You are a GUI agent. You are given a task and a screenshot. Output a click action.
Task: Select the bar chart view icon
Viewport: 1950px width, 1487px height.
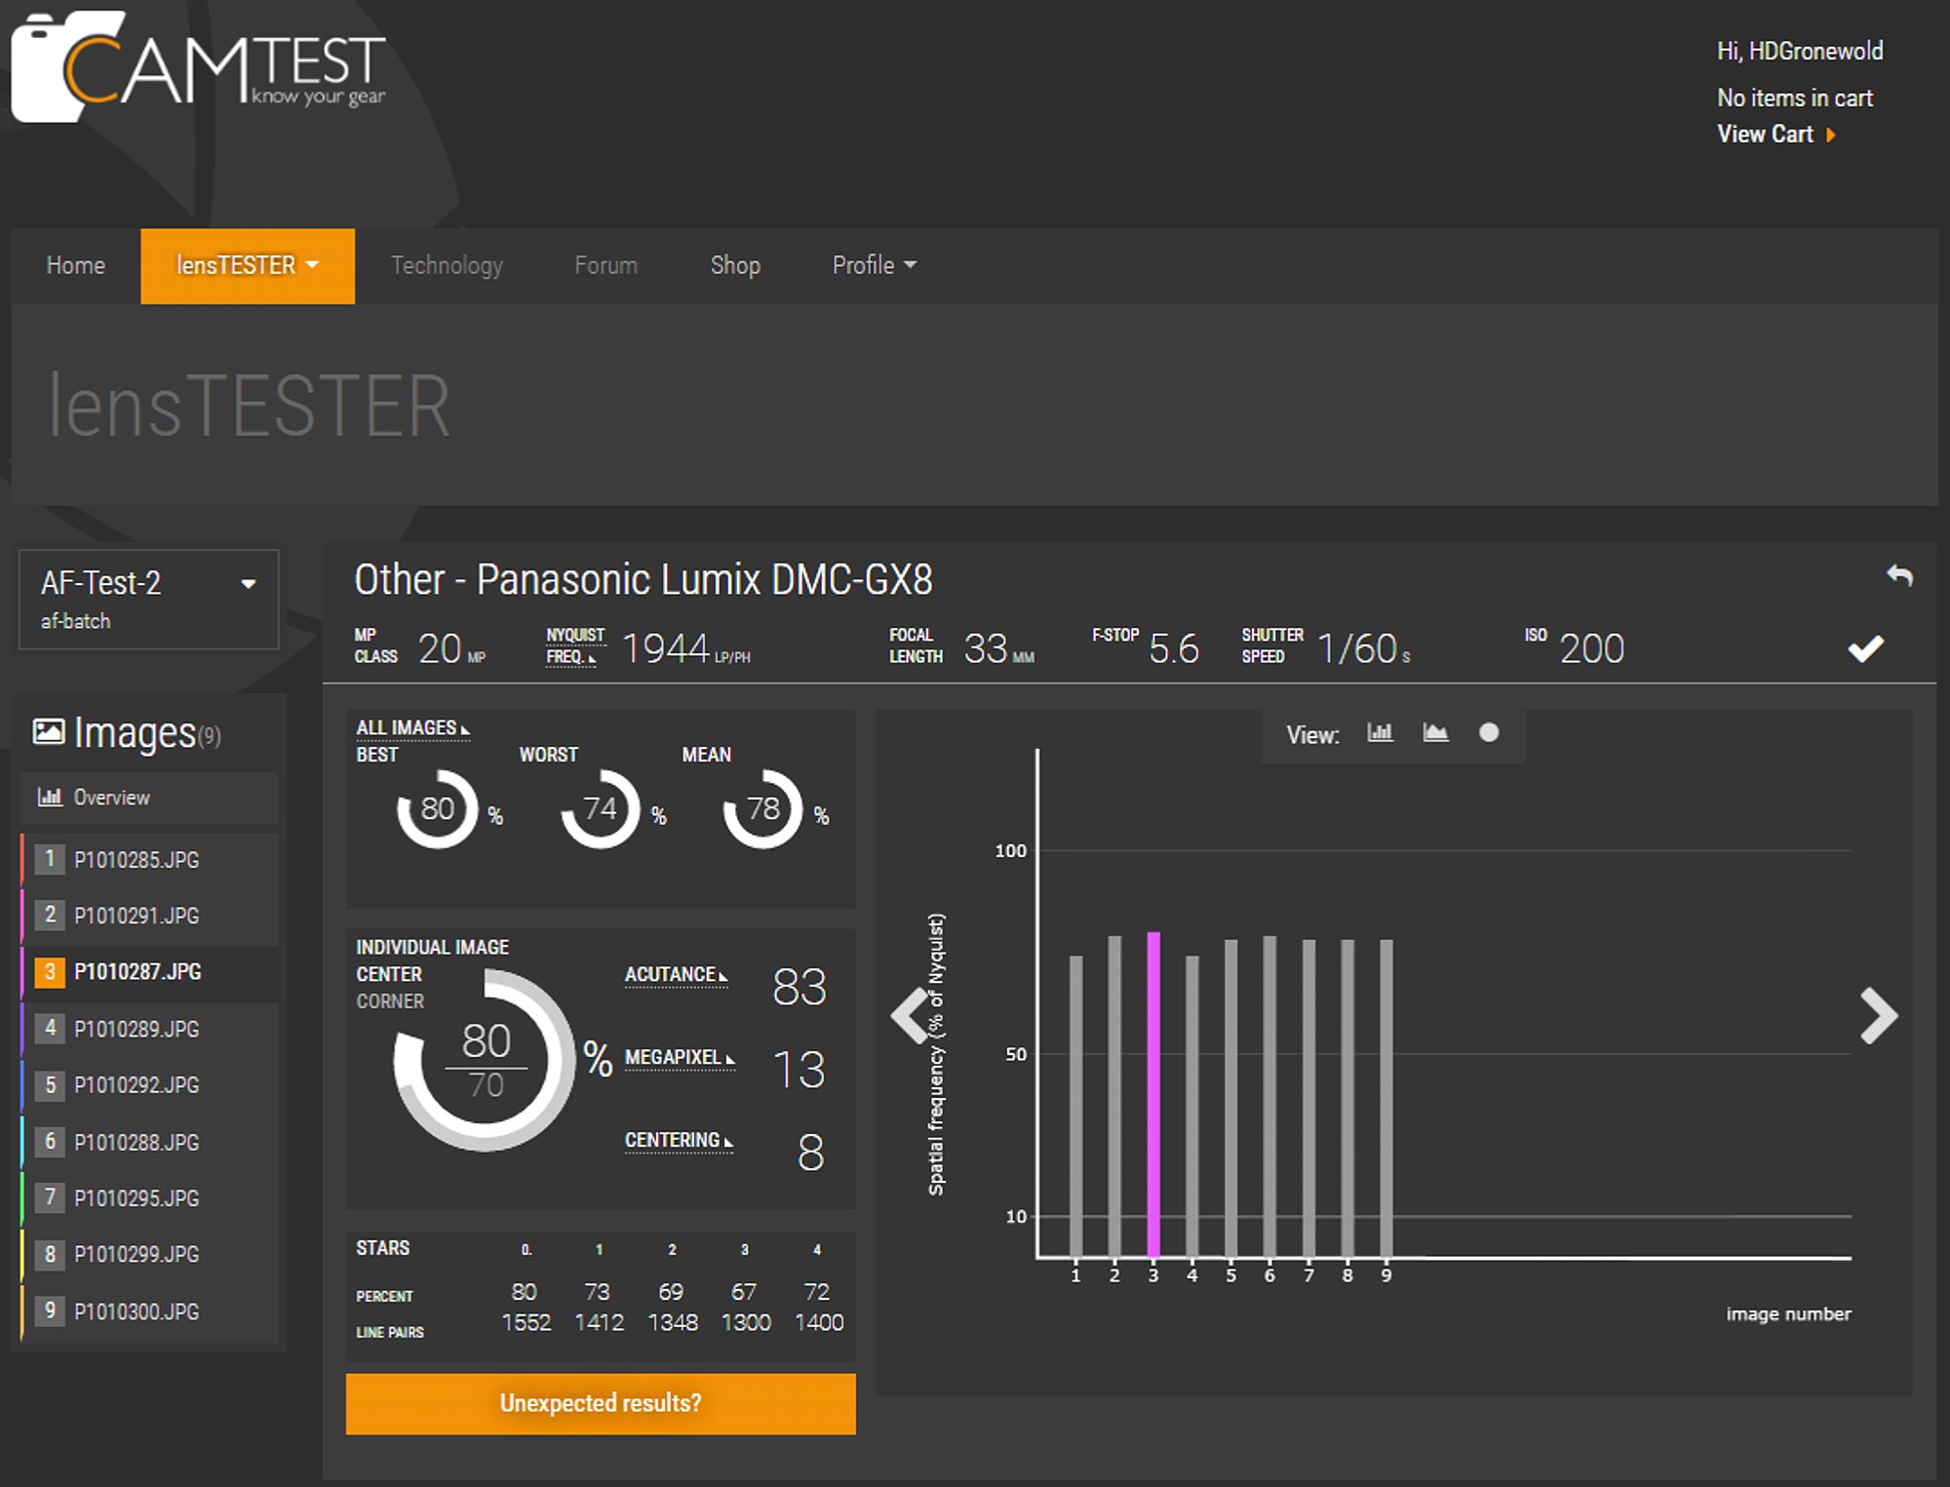tap(1380, 733)
